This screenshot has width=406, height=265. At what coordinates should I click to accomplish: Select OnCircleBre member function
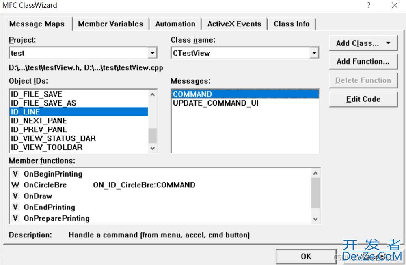[160, 185]
